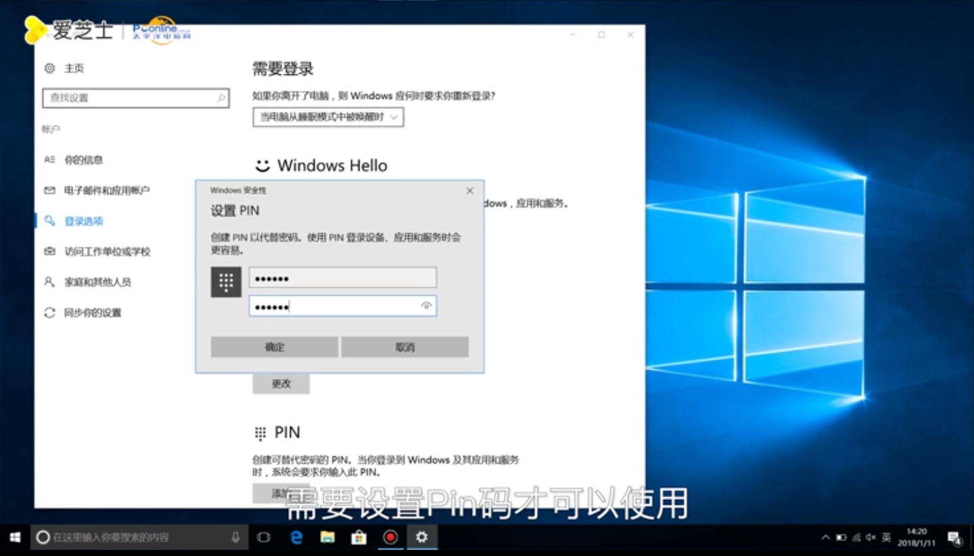Click the search magnifier in Find a setting box
The image size is (974, 556).
[x=221, y=98]
